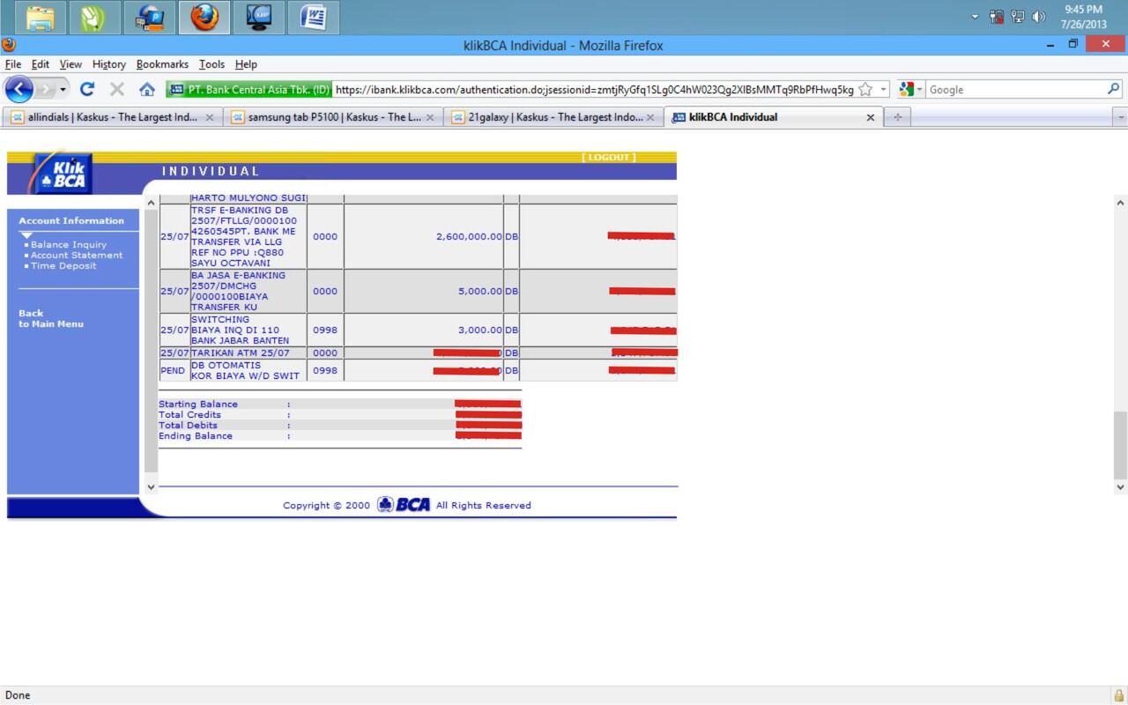Focus the Google search box

click(x=1015, y=90)
